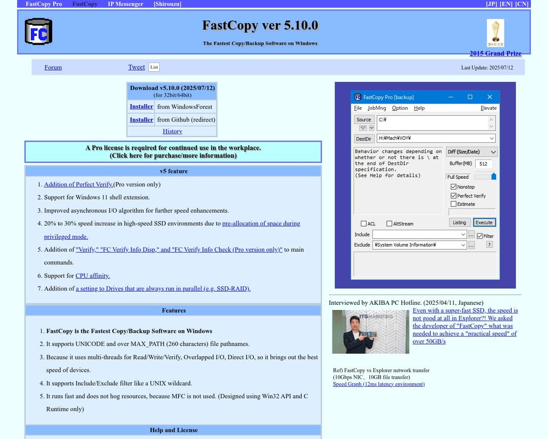This screenshot has width=548, height=439.
Task: Expand the DestDir path dropdown
Action: [491, 138]
